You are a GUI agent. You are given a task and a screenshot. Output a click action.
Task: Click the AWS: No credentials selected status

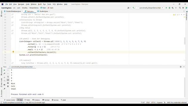pos(177,102)
